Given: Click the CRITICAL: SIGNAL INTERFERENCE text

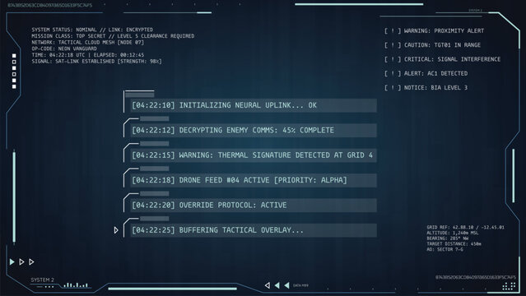Looking at the screenshot, I should click(452, 59).
